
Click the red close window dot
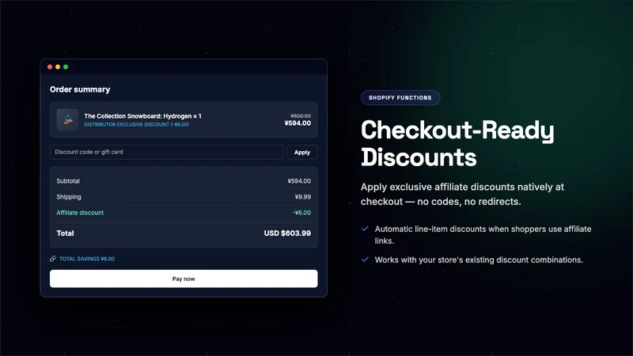pos(50,67)
